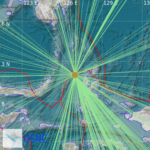
Task: Click the 123 E longitude label
Action: point(31,3)
